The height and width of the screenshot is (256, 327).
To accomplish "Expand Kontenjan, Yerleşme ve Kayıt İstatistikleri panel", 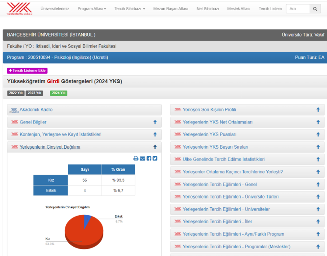I will (x=61, y=134).
